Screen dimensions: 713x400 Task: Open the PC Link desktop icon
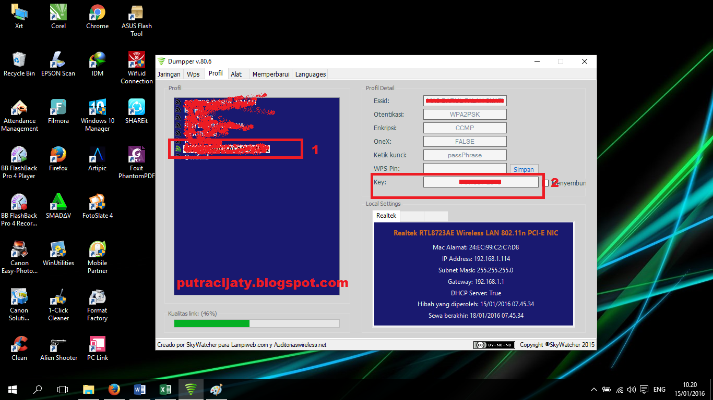pyautogui.click(x=98, y=348)
